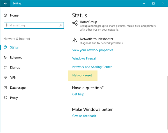Open Network and Sharing Center link

[92, 67]
